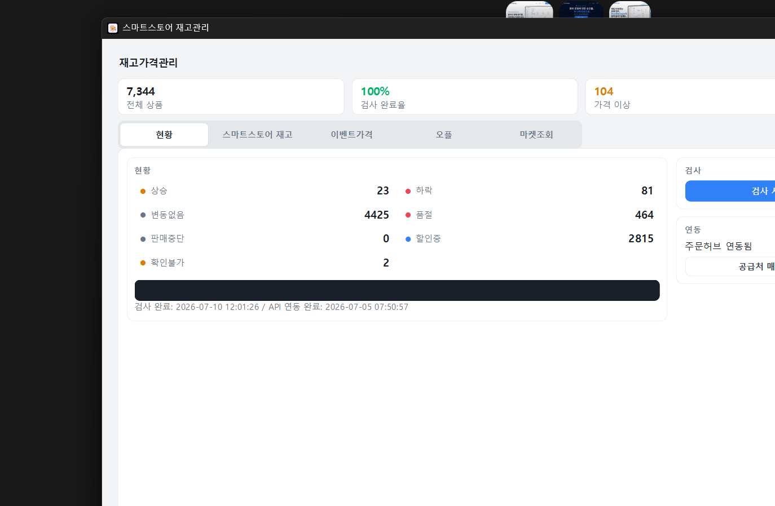Click the 변동없음 status row label
This screenshot has height=506, width=775.
pos(168,215)
